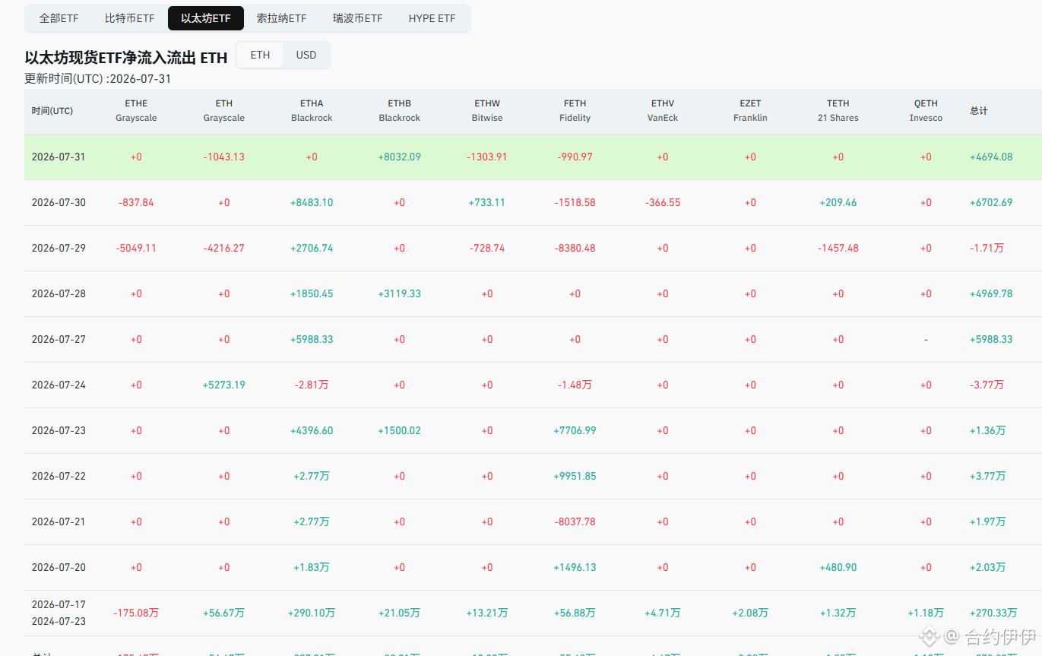Click the +1500.02 ETHB value
Screen dimensions: 1042x656
click(x=400, y=431)
